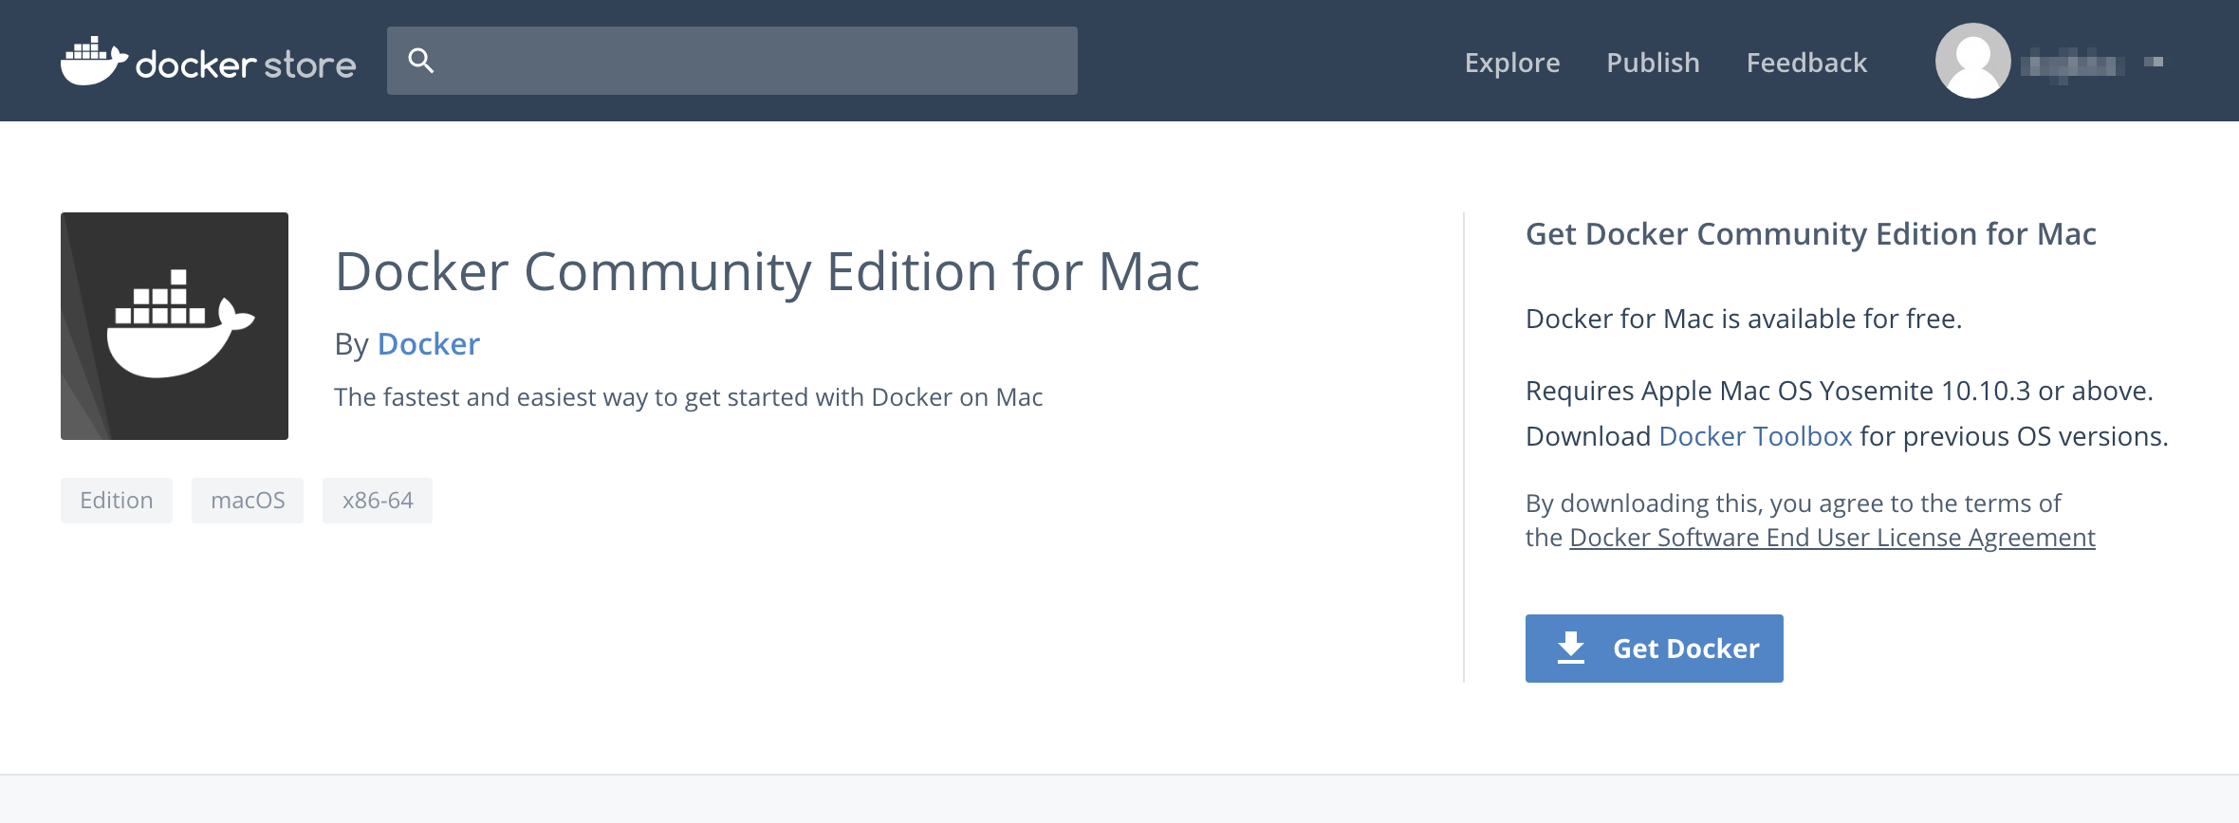The image size is (2239, 823).
Task: Select the Edition tag
Action: click(x=117, y=501)
